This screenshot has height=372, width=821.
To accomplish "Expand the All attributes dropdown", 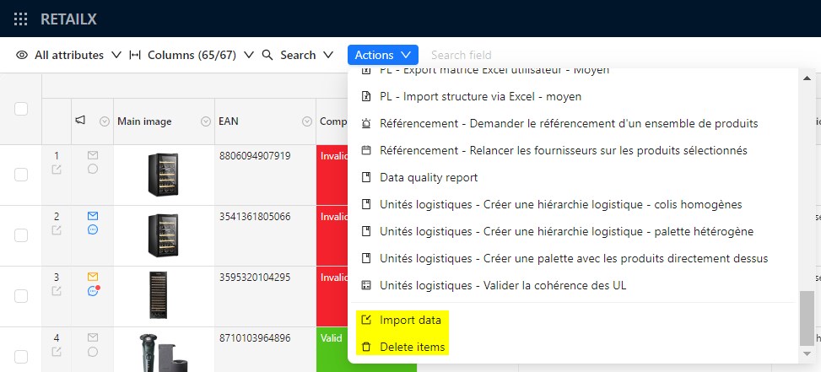I will 69,55.
